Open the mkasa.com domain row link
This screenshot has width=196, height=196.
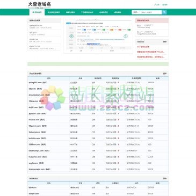pyautogui.click(x=34, y=120)
